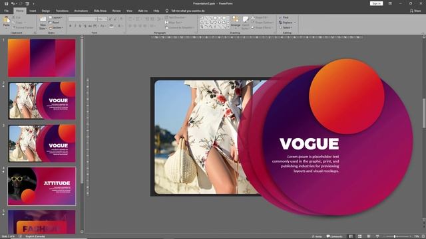Click the Align Left paragraph icon
The height and width of the screenshot is (239, 426).
(130, 26)
